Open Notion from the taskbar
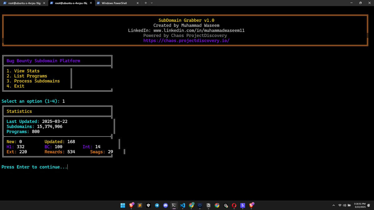 coord(209,205)
